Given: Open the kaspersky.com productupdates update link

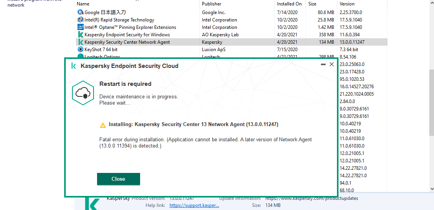Looking at the screenshot, I should (x=312, y=198).
